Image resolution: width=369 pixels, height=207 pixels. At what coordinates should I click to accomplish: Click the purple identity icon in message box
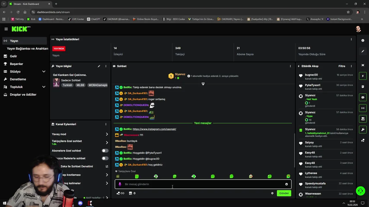click(120, 184)
